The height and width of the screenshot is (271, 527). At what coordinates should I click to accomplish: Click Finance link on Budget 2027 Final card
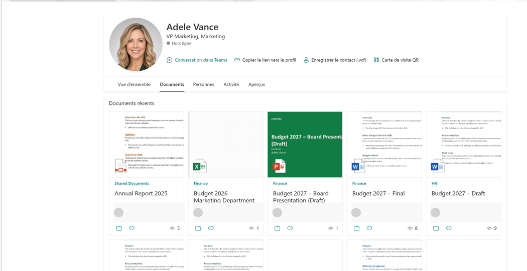click(359, 183)
